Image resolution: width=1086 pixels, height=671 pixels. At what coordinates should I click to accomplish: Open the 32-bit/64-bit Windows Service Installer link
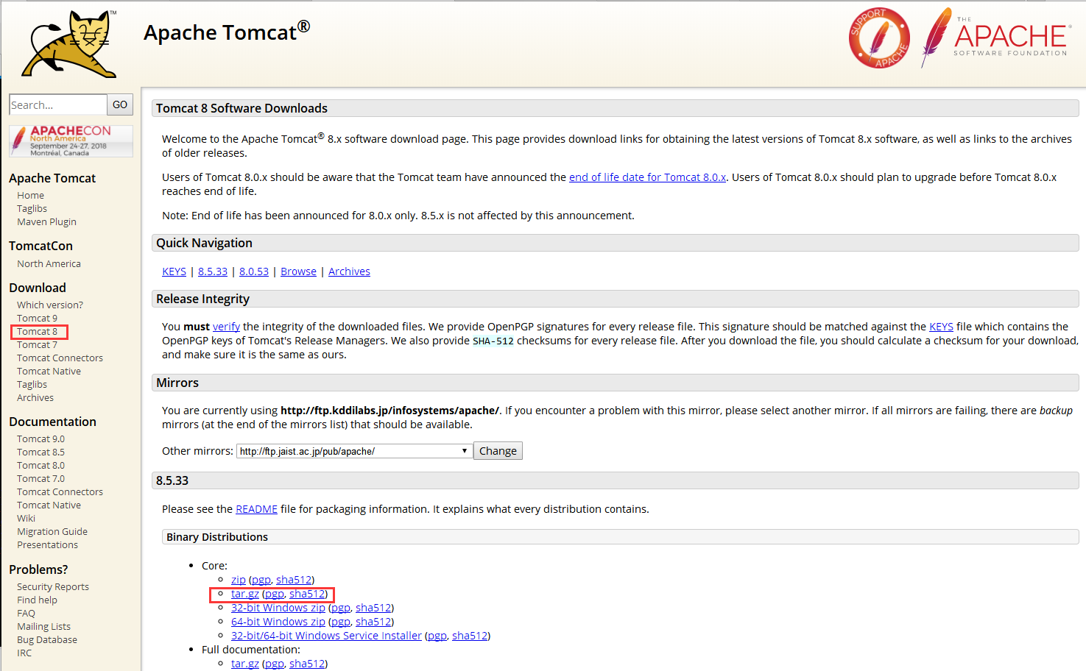[326, 636]
